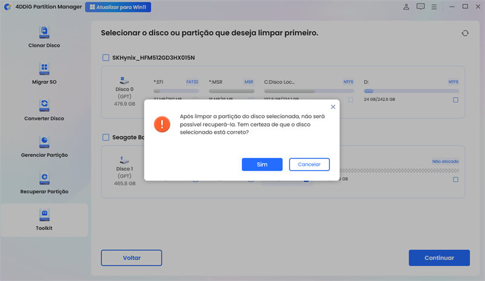The width and height of the screenshot is (485, 281).
Task: Click the Continuar button
Action: pos(439,257)
